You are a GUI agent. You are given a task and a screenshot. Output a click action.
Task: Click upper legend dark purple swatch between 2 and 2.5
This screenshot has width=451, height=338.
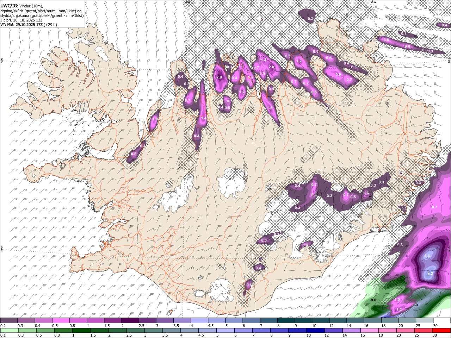click(x=130, y=320)
